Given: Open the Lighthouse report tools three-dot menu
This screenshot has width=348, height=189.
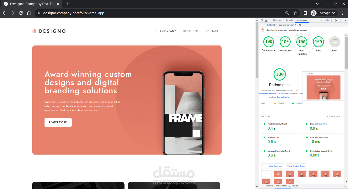Looking at the screenshot, I should (344, 30).
